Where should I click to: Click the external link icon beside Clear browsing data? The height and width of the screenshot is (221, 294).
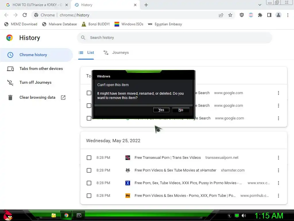pyautogui.click(x=63, y=97)
